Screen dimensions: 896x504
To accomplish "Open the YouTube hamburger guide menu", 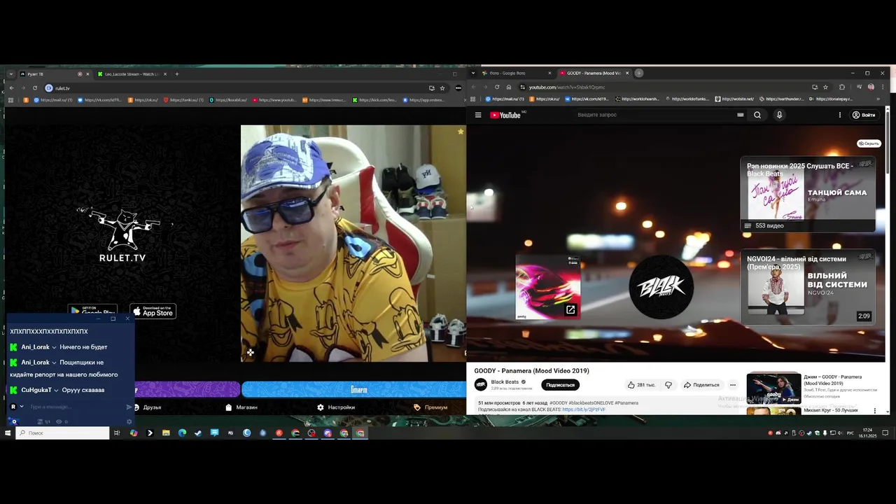I will (x=478, y=115).
